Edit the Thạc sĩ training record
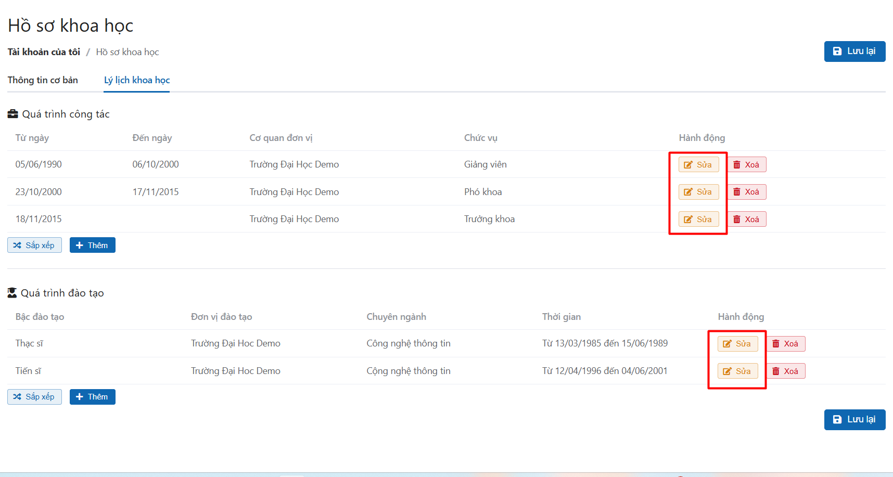The width and height of the screenshot is (893, 477). point(737,344)
